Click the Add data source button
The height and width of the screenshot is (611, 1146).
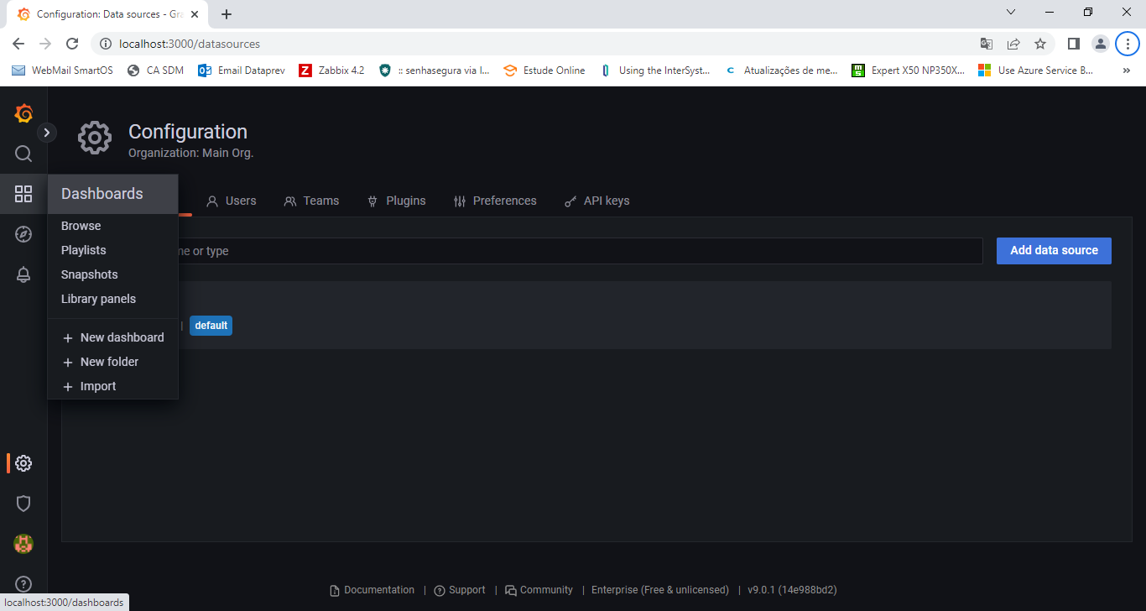coord(1054,250)
